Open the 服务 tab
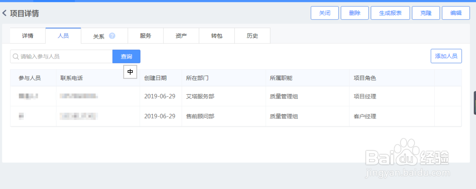This screenshot has width=476, height=189. pos(146,36)
